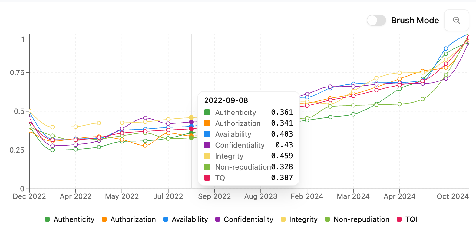Click the Authorization legend orange swatch
The height and width of the screenshot is (247, 476).
104,219
